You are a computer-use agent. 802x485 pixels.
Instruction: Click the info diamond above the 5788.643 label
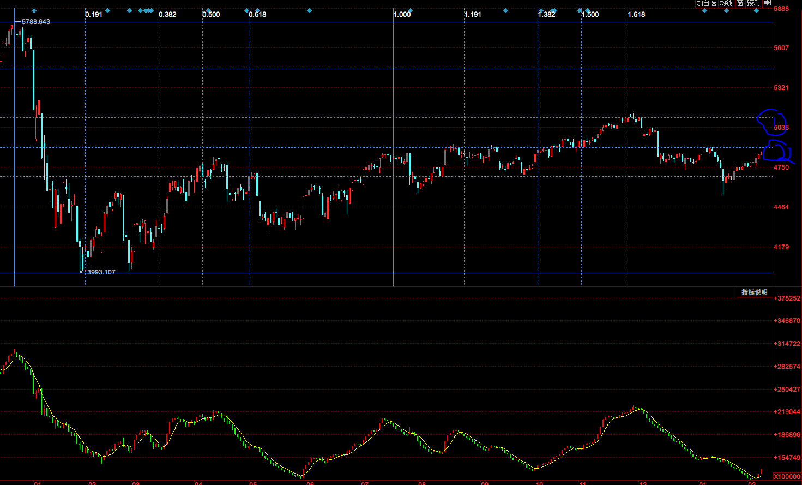(34, 10)
